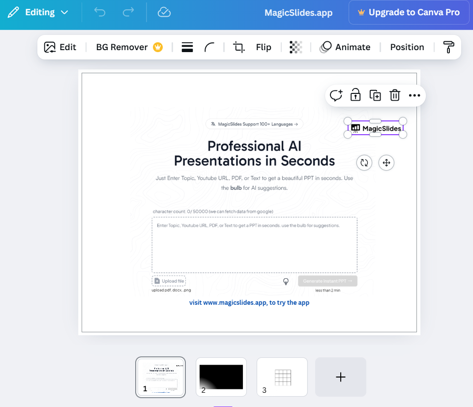Select the Crop tool icon
Screen dimensions: 473x407
[x=239, y=47]
